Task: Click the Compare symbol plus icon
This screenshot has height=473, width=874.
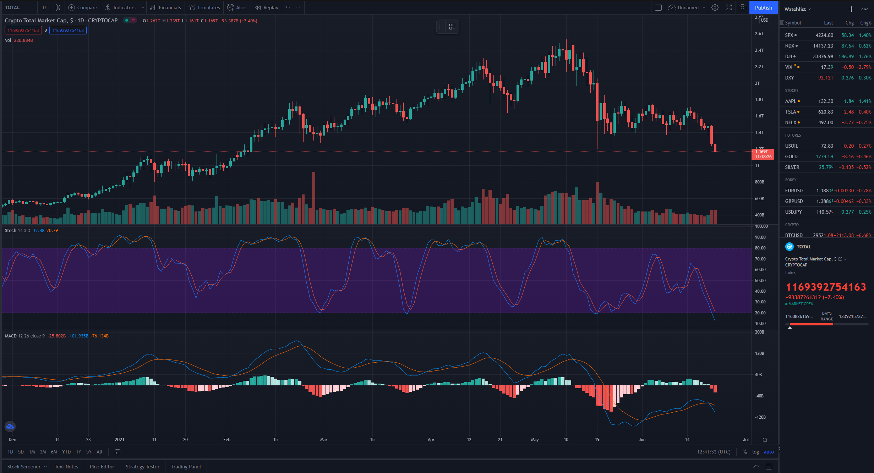Action: click(71, 7)
